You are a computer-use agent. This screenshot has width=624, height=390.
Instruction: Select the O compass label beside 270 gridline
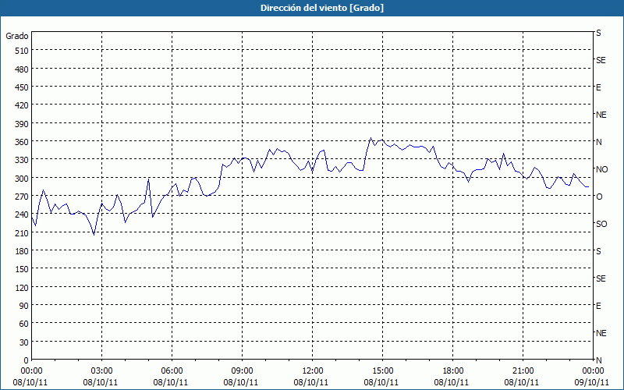599,197
